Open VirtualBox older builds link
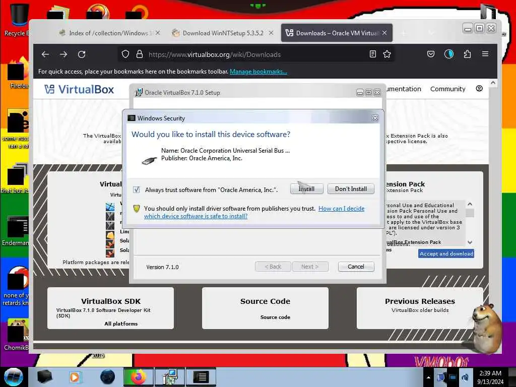The width and height of the screenshot is (516, 387). [420, 310]
